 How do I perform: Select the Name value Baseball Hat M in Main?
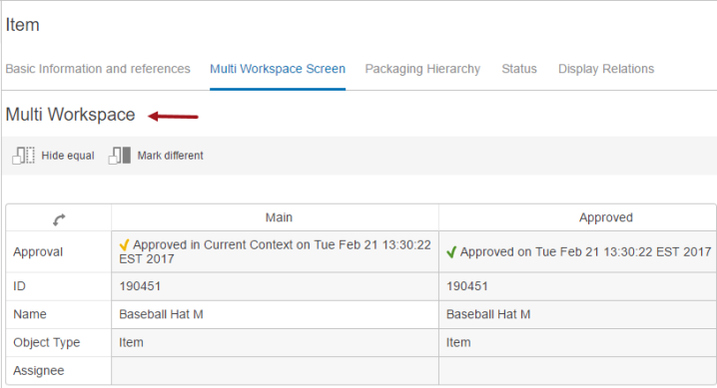tap(161, 314)
